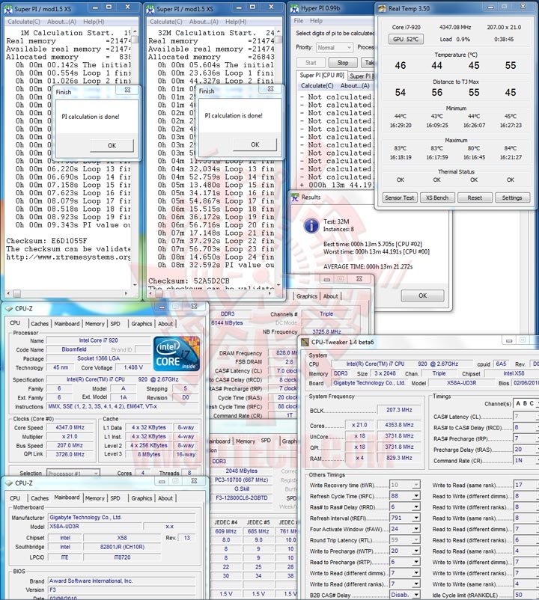Close the 32M Finish dialog with its X
Image resolution: width=539 pixels, height=600 pixels.
271,89
